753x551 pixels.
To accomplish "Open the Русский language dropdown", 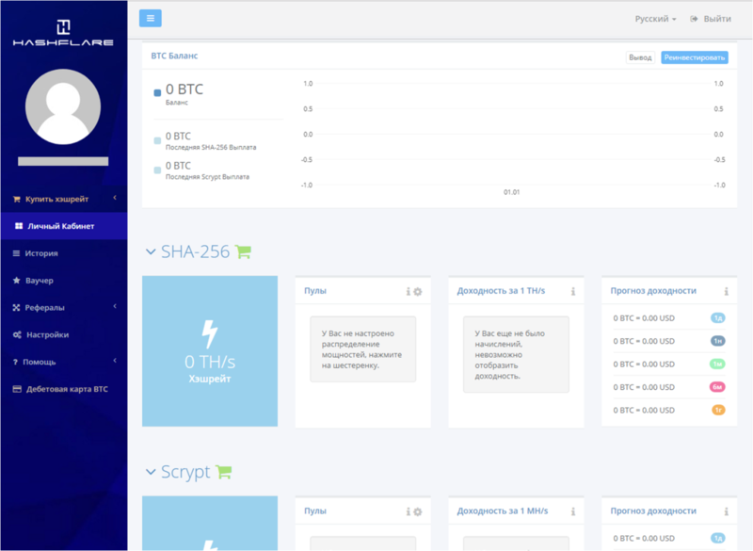I will (x=655, y=19).
